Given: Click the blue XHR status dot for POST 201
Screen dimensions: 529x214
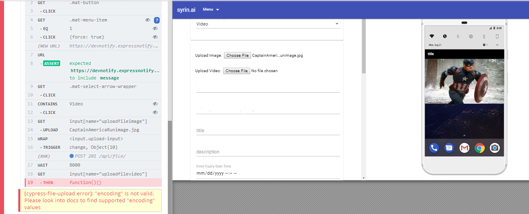Looking at the screenshot, I should [x=72, y=156].
